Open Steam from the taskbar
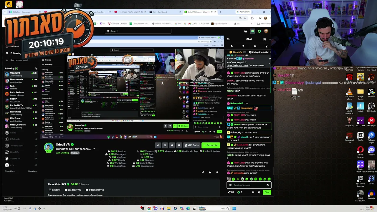The image size is (377, 212). (x=175, y=208)
